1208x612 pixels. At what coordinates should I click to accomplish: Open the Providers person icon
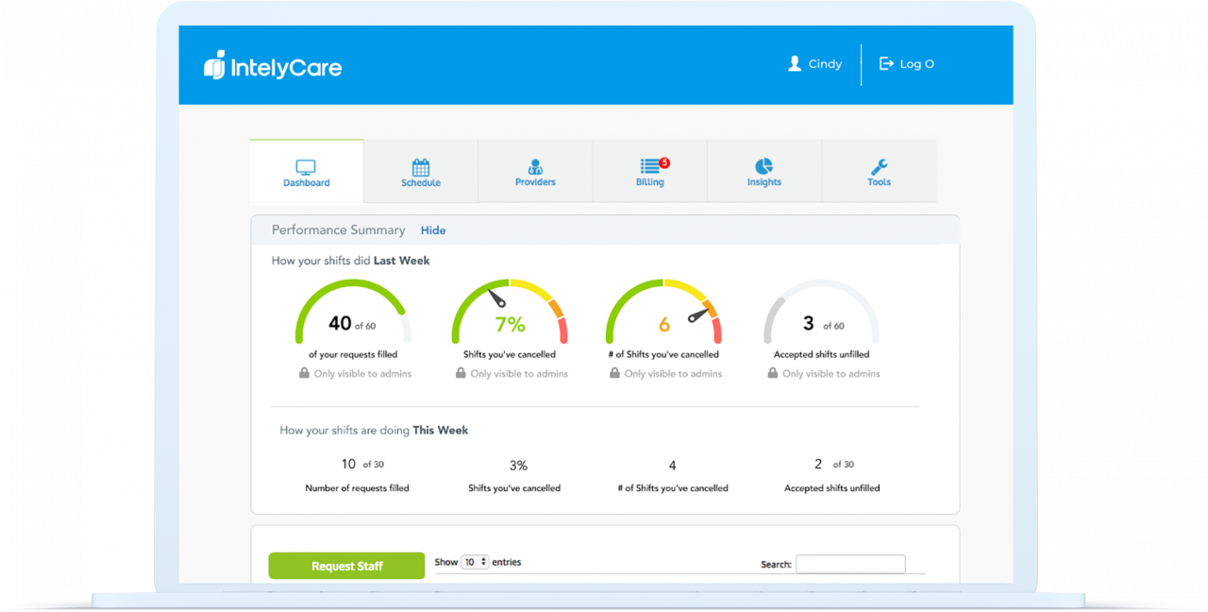535,166
